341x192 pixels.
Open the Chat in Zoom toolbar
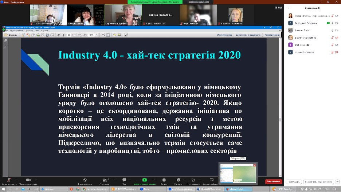click(x=124, y=181)
